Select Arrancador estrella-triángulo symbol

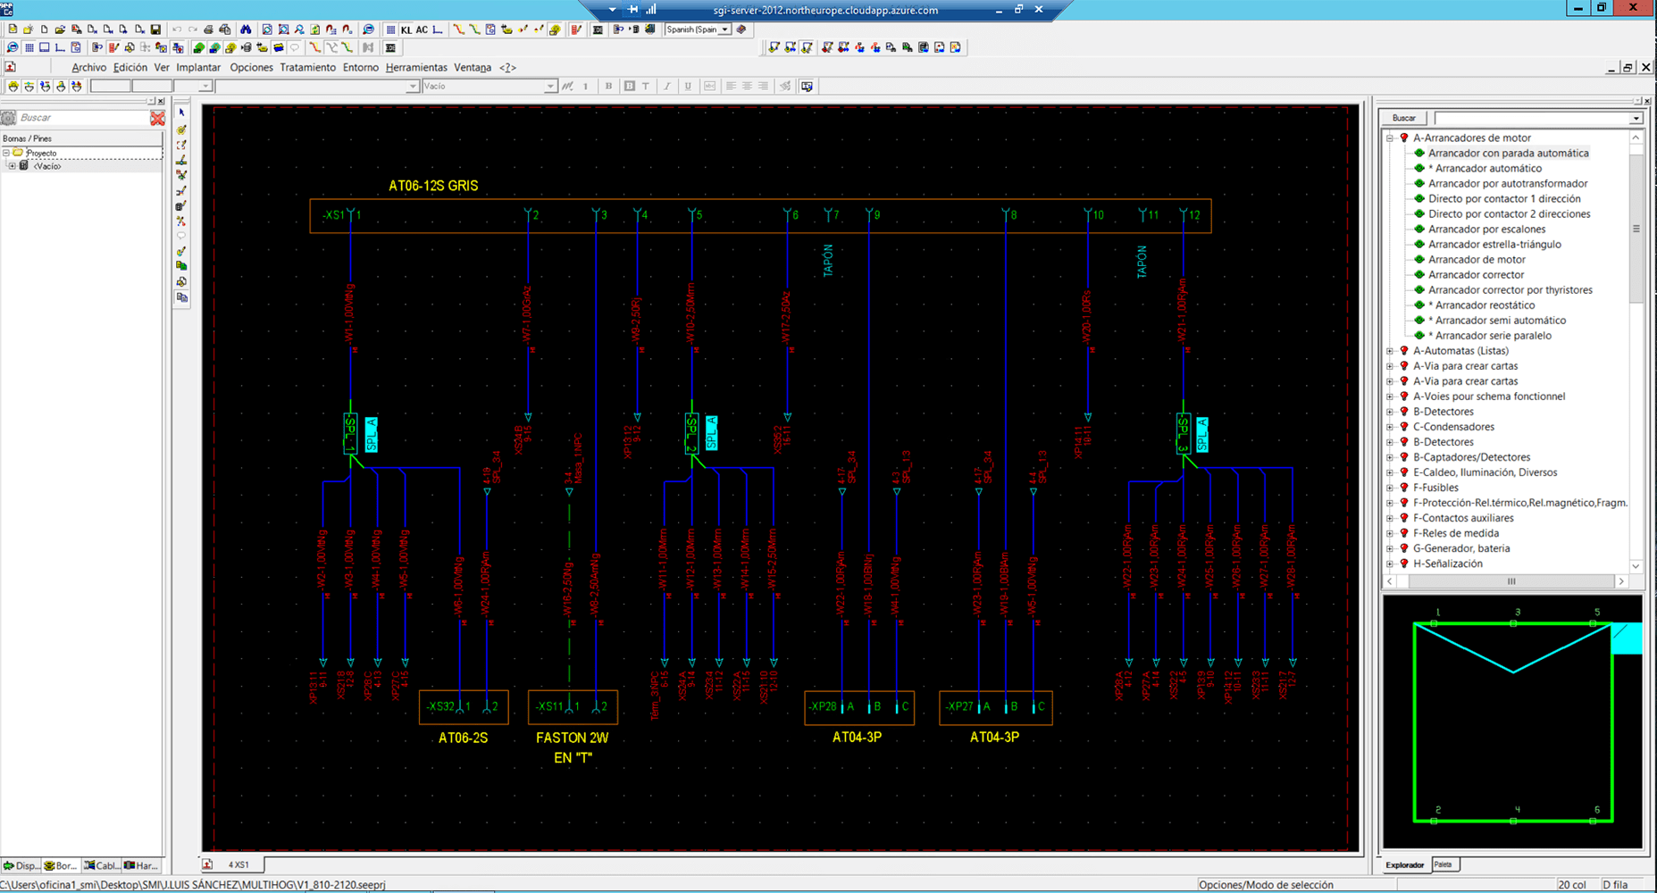tap(1494, 244)
